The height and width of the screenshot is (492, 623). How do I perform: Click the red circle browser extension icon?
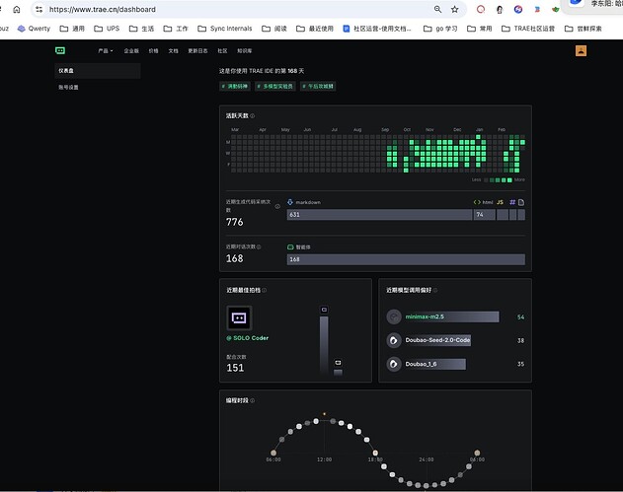481,9
